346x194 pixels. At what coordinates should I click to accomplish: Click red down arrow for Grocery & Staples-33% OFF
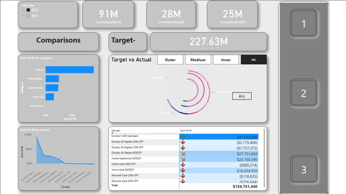click(x=183, y=148)
